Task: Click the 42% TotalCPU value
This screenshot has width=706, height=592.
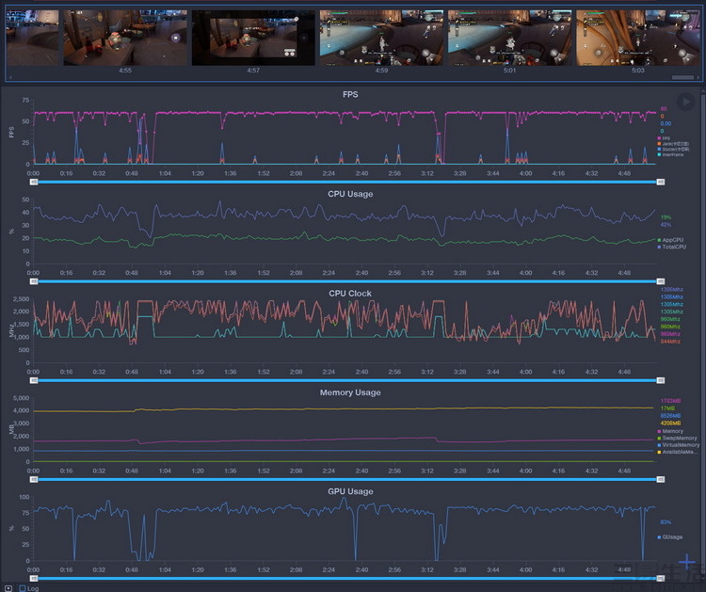Action: point(666,225)
